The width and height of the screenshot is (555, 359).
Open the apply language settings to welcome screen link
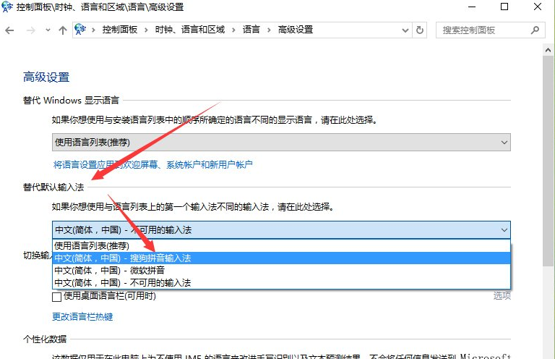click(x=152, y=164)
